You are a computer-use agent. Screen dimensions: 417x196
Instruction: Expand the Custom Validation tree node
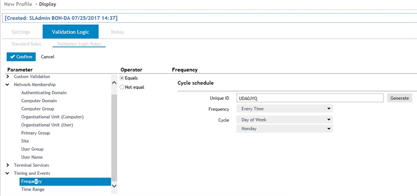click(8, 76)
